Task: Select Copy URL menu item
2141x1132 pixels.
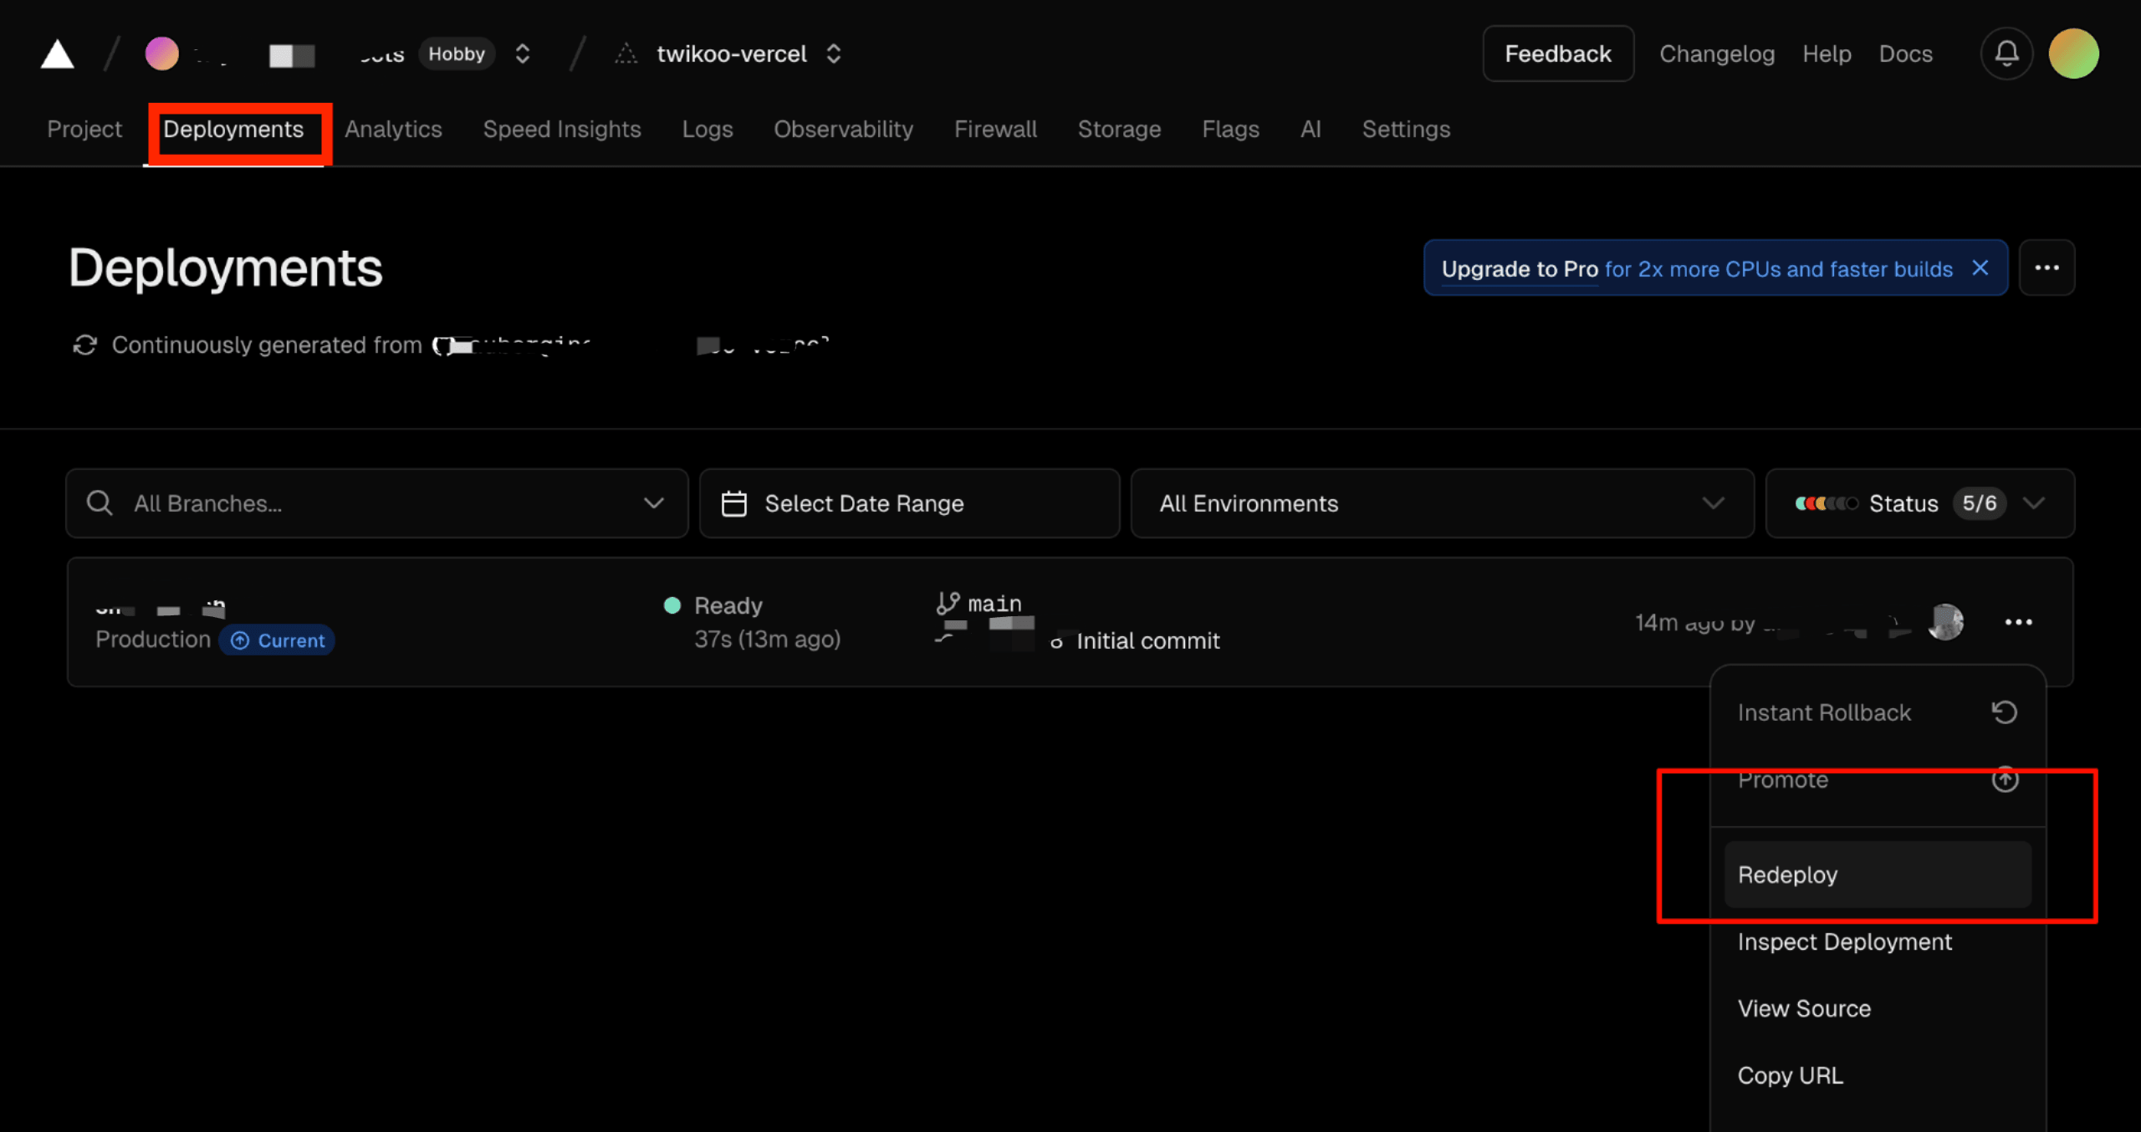Action: 1878,1075
